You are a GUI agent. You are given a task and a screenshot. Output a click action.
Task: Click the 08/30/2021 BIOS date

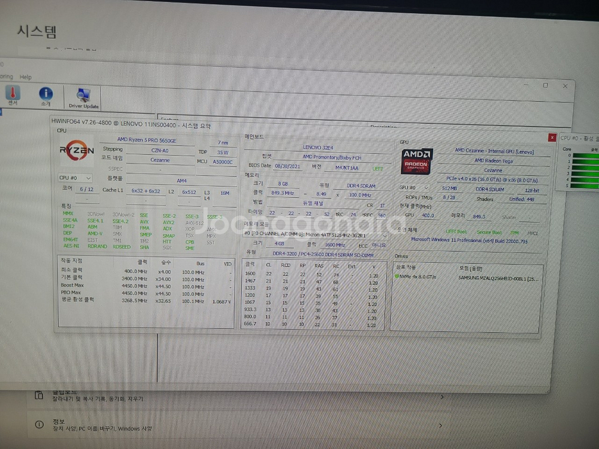[x=288, y=166]
